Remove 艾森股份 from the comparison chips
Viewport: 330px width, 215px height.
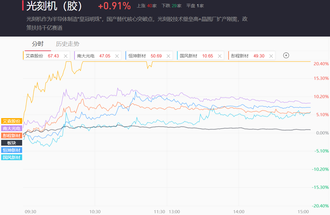click(x=66, y=56)
